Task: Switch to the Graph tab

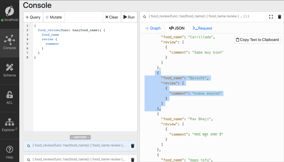Action: pyautogui.click(x=153, y=28)
